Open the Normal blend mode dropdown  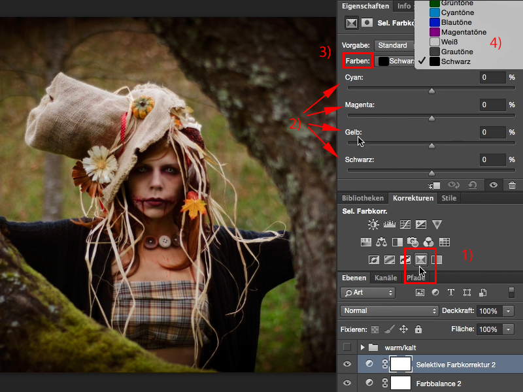pyautogui.click(x=389, y=311)
